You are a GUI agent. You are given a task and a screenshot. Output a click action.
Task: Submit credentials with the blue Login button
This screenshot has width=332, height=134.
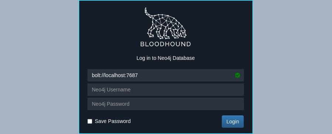[x=233, y=122]
